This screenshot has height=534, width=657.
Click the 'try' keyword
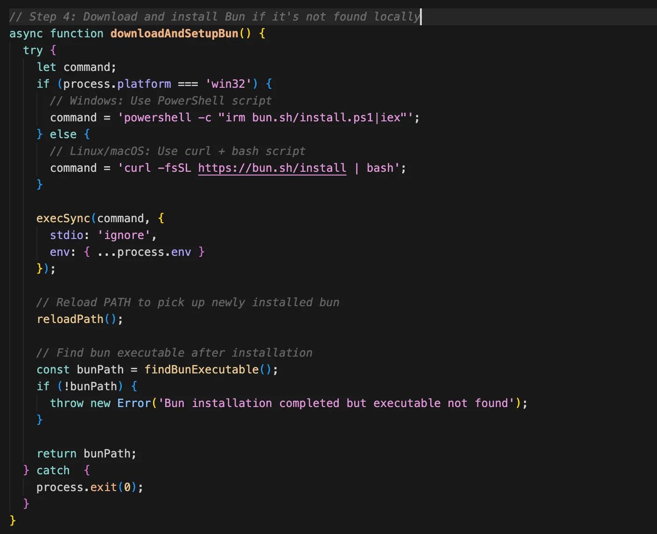pos(33,50)
